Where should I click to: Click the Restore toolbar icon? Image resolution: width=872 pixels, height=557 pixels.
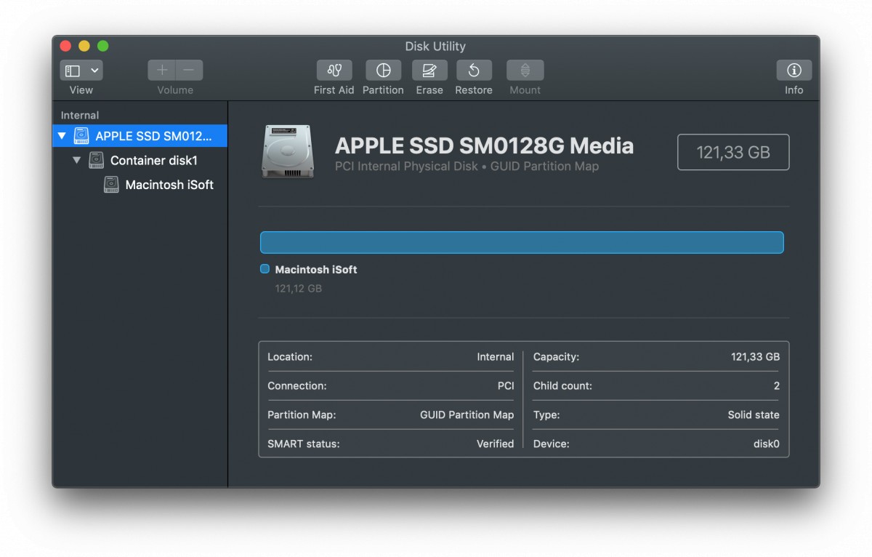474,71
